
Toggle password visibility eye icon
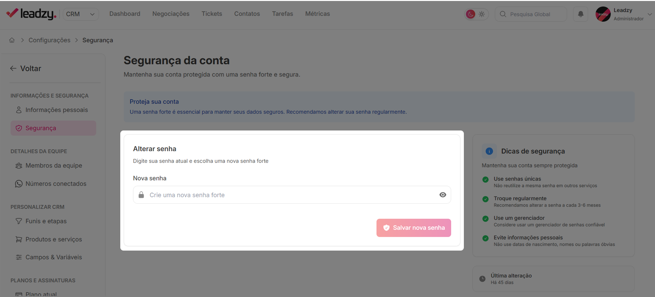click(x=443, y=195)
